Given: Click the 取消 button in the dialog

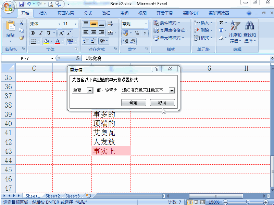Looking at the screenshot, I should click(x=162, y=102).
